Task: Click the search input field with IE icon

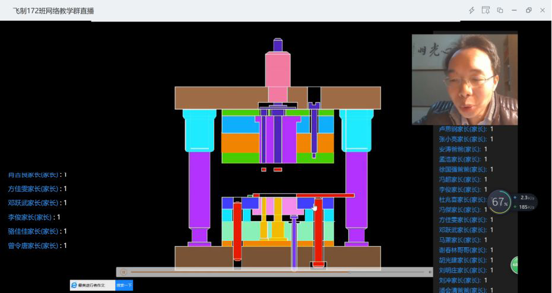Action: coord(95,285)
